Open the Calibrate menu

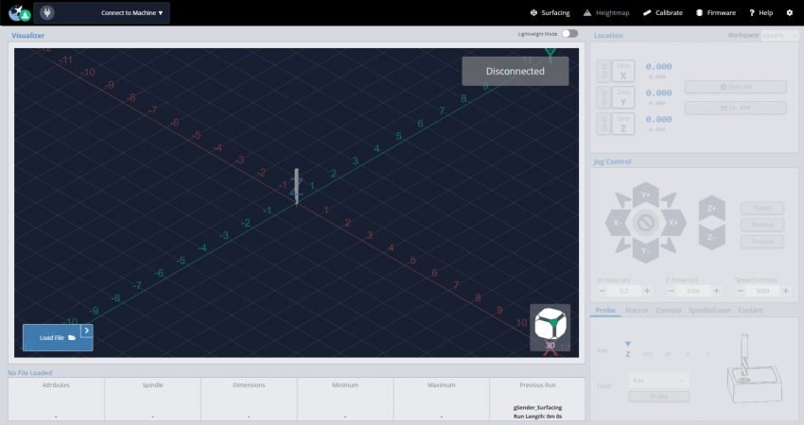tap(662, 13)
